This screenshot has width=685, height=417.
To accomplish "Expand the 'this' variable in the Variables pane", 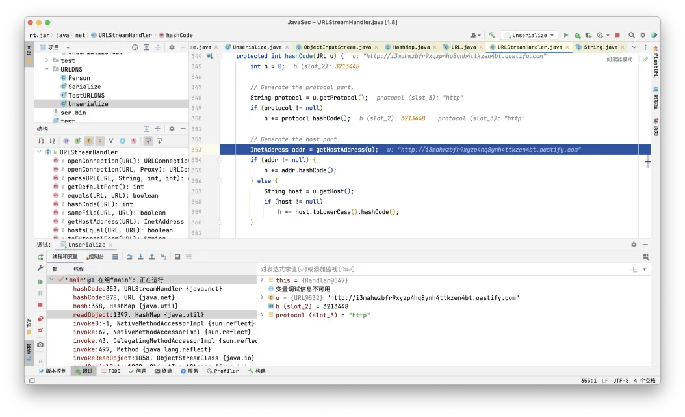I will (263, 280).
